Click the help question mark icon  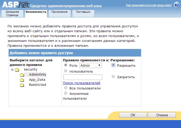(x=177, y=5)
